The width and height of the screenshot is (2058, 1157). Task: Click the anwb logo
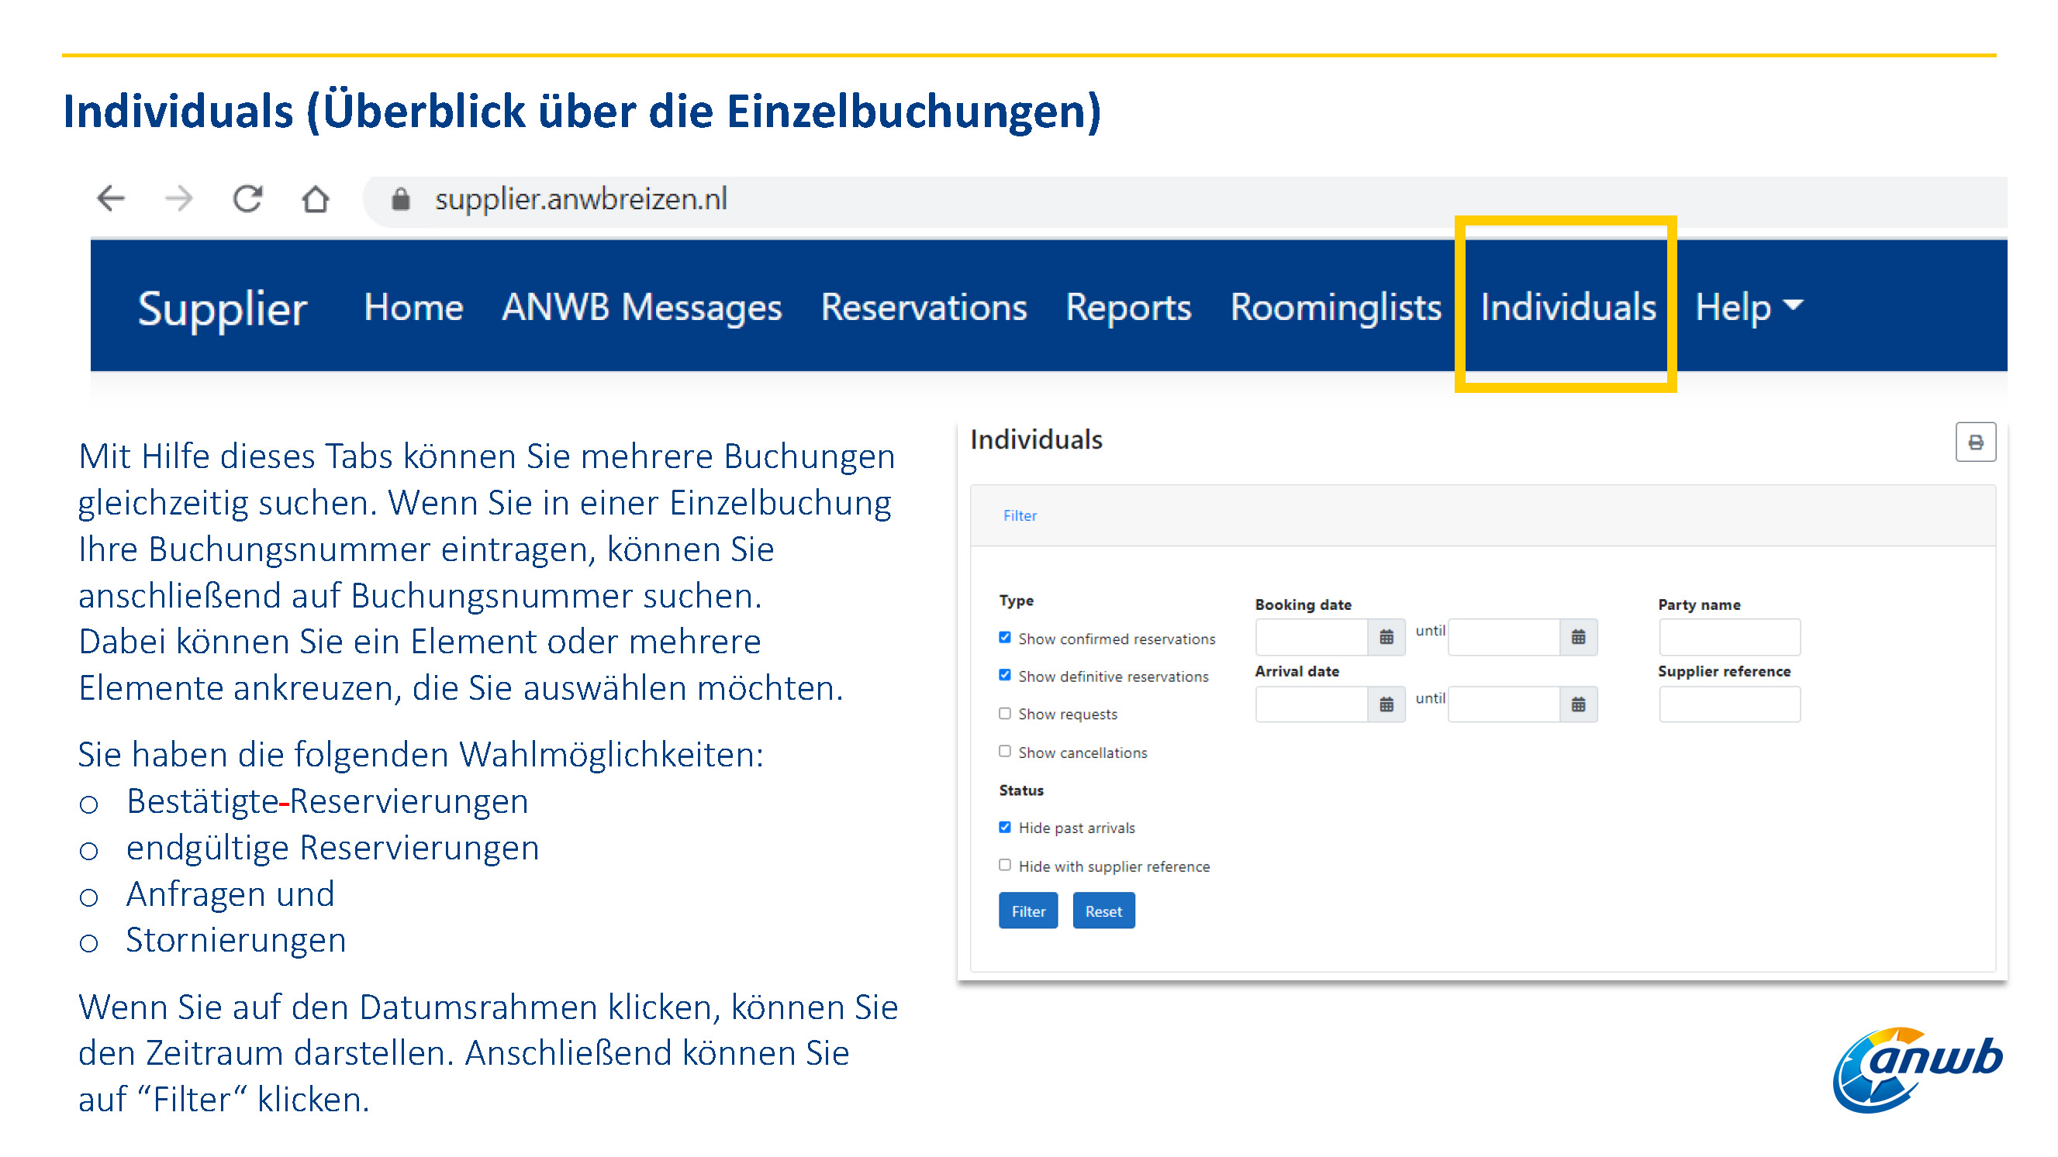tap(1918, 1069)
